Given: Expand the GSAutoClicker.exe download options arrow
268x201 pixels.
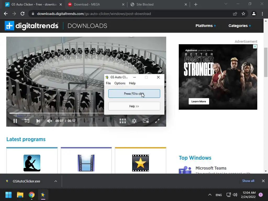Looking at the screenshot, I should (56, 181).
